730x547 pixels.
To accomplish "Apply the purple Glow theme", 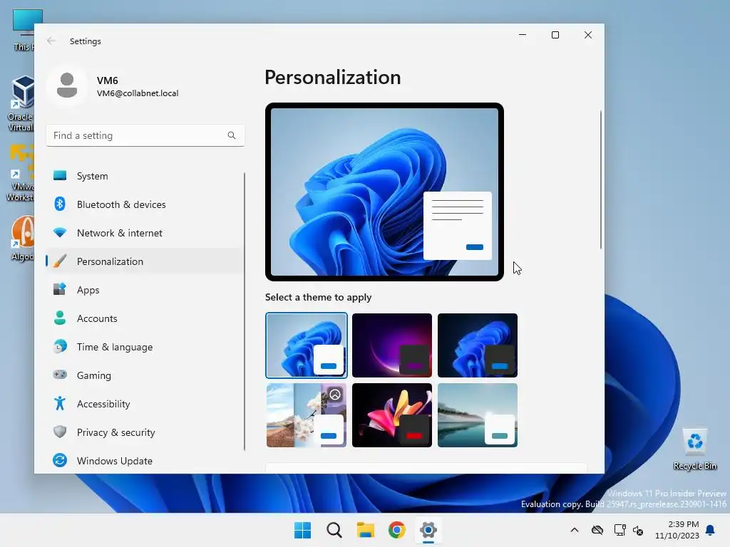I will 392,345.
